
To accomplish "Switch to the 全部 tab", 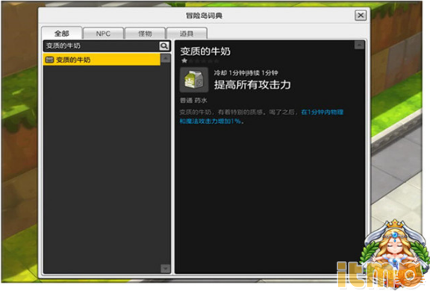I will coord(62,33).
